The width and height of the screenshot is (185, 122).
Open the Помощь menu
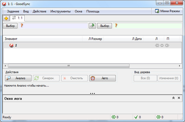[93, 11]
